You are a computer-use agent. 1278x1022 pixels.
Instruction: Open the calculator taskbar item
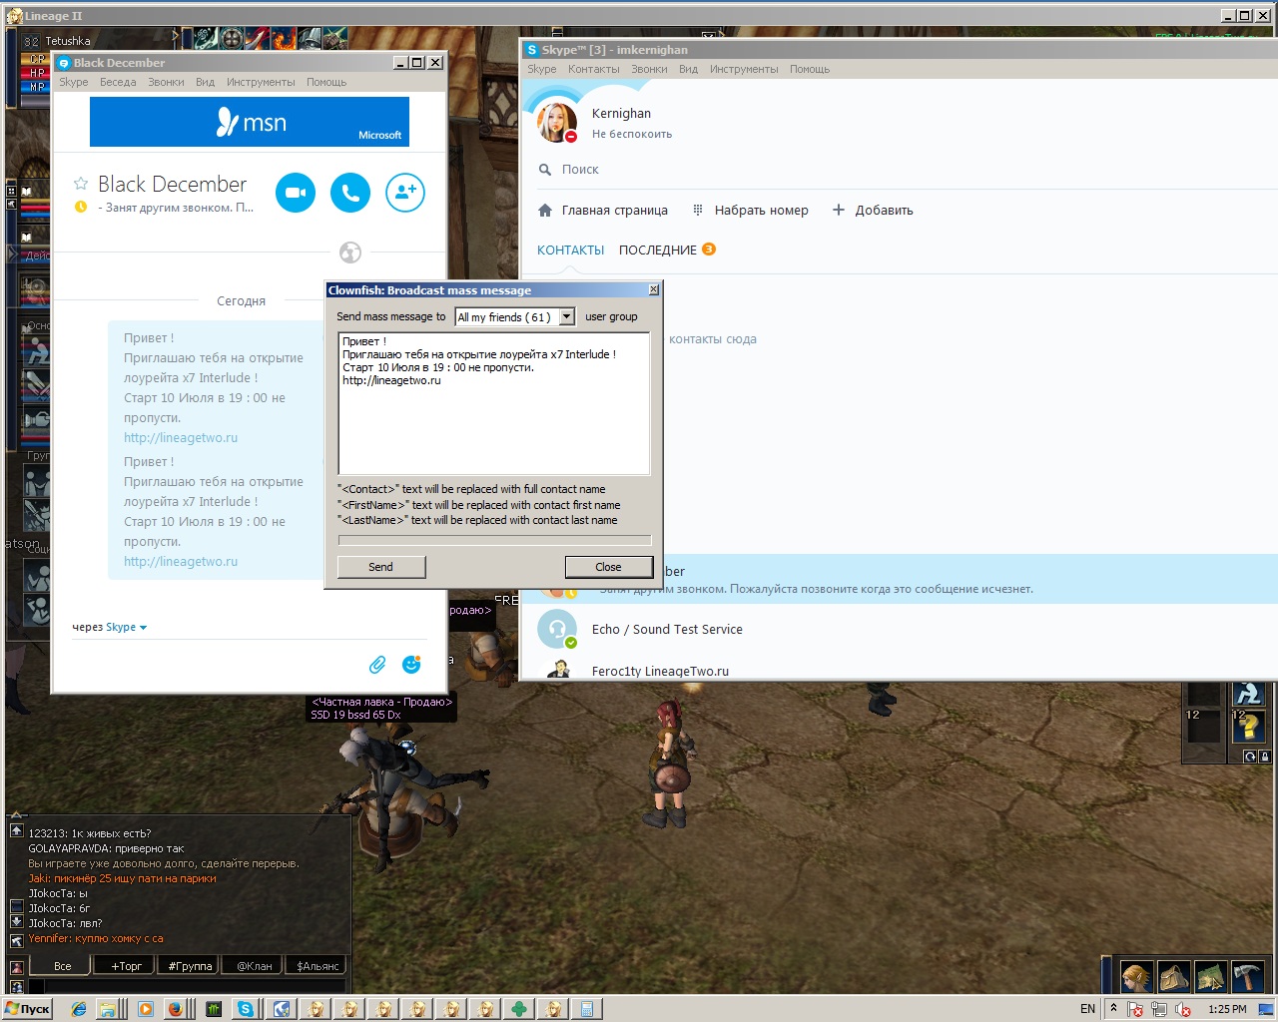(x=587, y=1009)
